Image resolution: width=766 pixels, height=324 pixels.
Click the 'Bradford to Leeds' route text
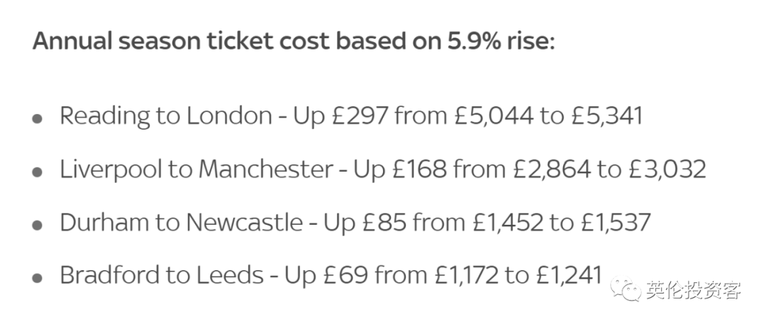click(x=162, y=276)
